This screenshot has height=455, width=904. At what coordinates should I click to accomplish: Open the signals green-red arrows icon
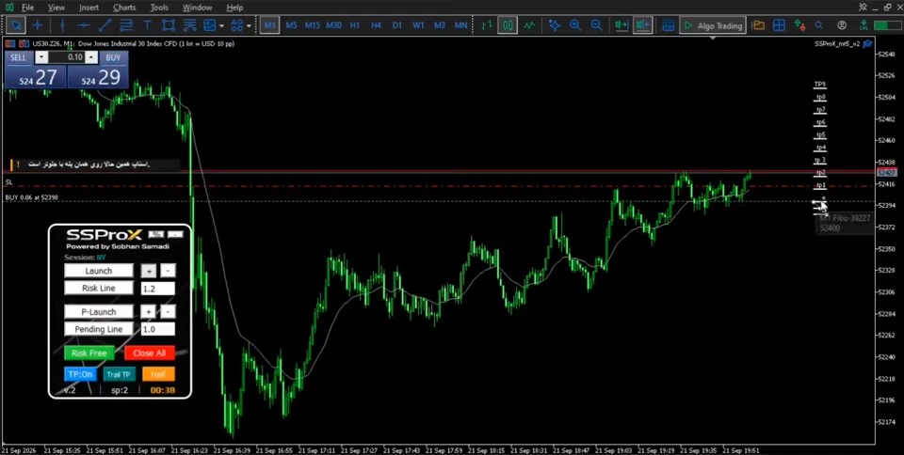point(799,25)
